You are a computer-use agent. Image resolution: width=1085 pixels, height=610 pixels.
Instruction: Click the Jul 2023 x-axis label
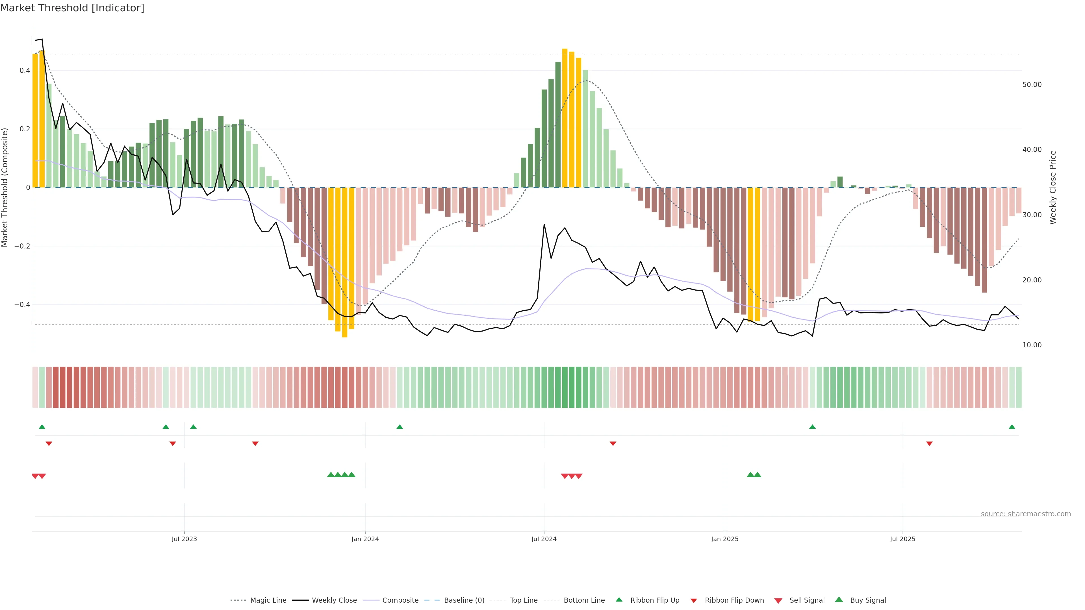point(184,539)
